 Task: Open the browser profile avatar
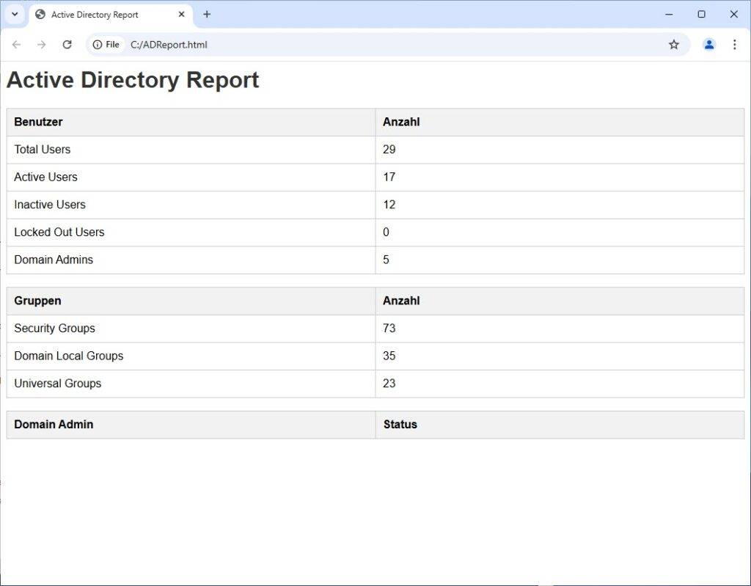(708, 45)
